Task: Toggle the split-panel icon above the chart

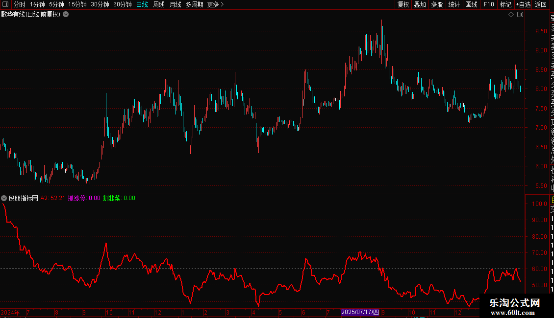Action: [520, 15]
